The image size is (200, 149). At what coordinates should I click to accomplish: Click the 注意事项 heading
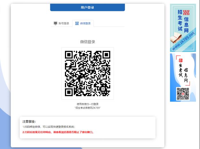(x=29, y=122)
